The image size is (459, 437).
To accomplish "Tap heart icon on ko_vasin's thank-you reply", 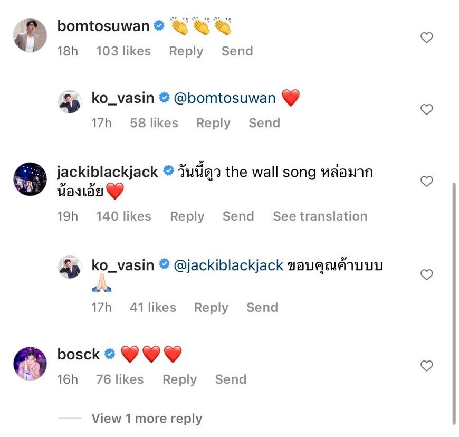I will pos(426,274).
